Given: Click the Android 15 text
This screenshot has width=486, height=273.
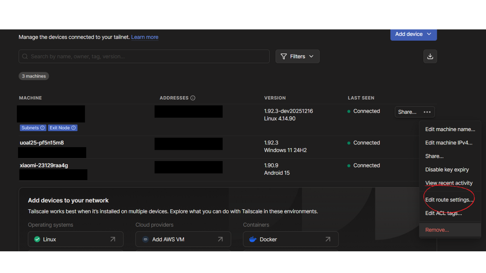Looking at the screenshot, I should (277, 173).
